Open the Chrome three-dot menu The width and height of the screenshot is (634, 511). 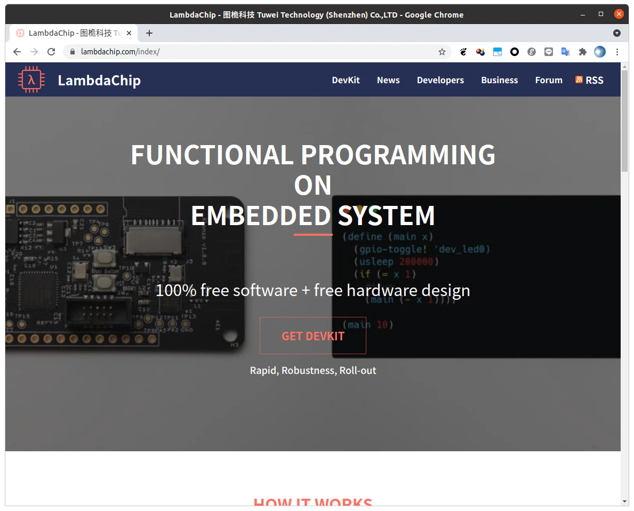(x=617, y=52)
